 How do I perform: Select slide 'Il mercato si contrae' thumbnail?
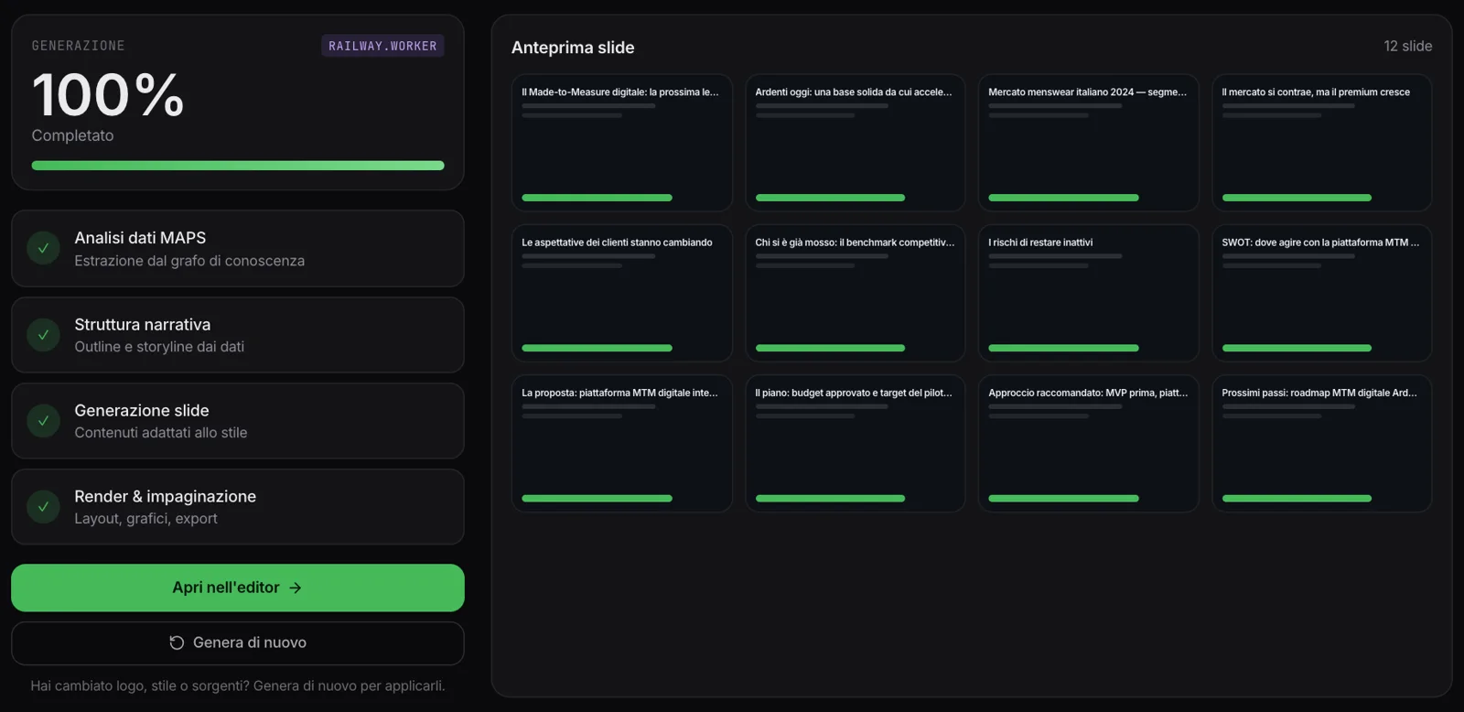point(1322,143)
